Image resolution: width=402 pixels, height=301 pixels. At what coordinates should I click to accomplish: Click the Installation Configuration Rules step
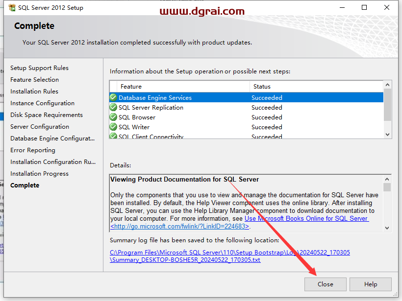point(53,162)
